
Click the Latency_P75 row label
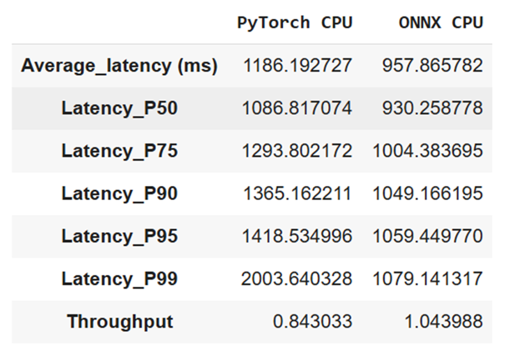tap(119, 150)
